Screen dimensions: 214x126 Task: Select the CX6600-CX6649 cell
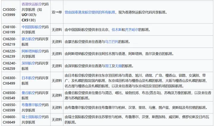coord(11,119)
